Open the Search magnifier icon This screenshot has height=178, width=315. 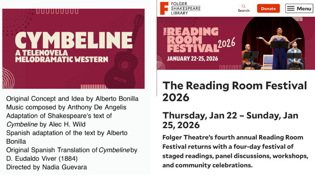(244, 6)
